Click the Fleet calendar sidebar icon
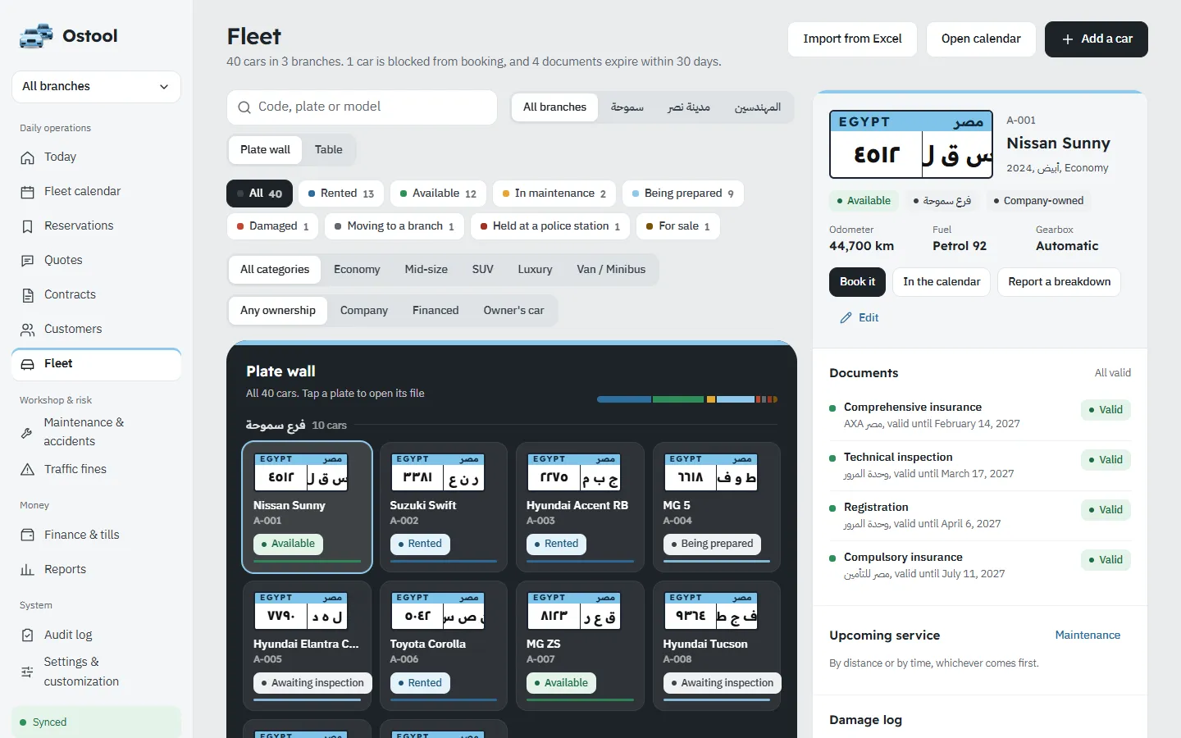The width and height of the screenshot is (1181, 738). (28, 192)
